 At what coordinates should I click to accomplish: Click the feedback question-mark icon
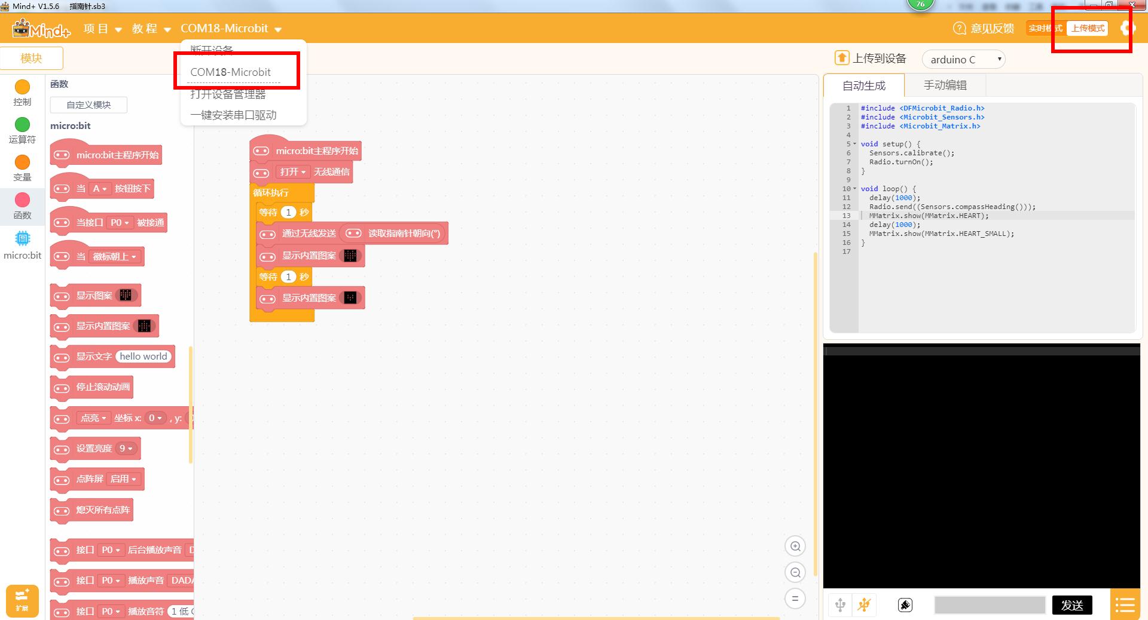959,28
